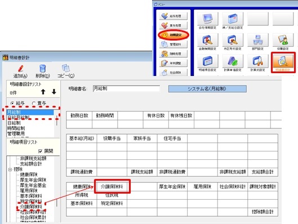Select the 賞与 radio button
Viewport: 298px width, 224px height.
34,103
